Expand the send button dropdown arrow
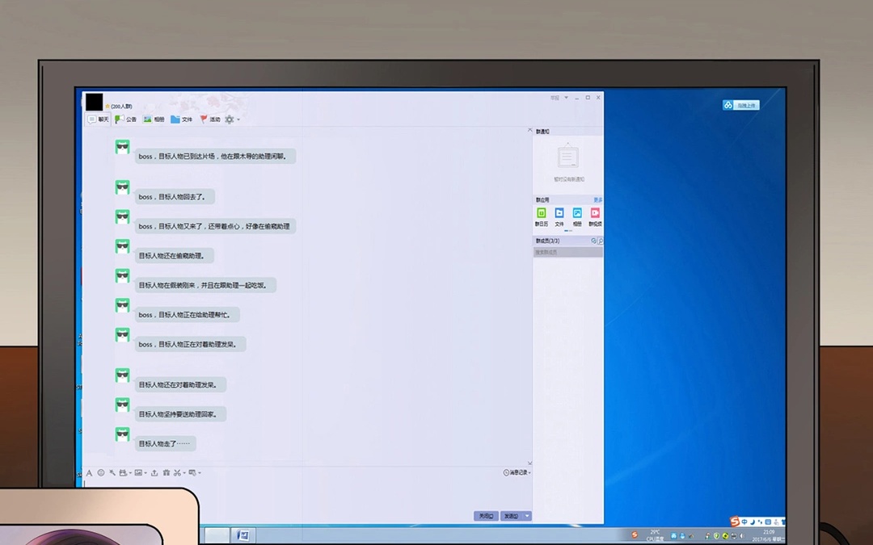Image resolution: width=873 pixels, height=545 pixels. pyautogui.click(x=527, y=515)
